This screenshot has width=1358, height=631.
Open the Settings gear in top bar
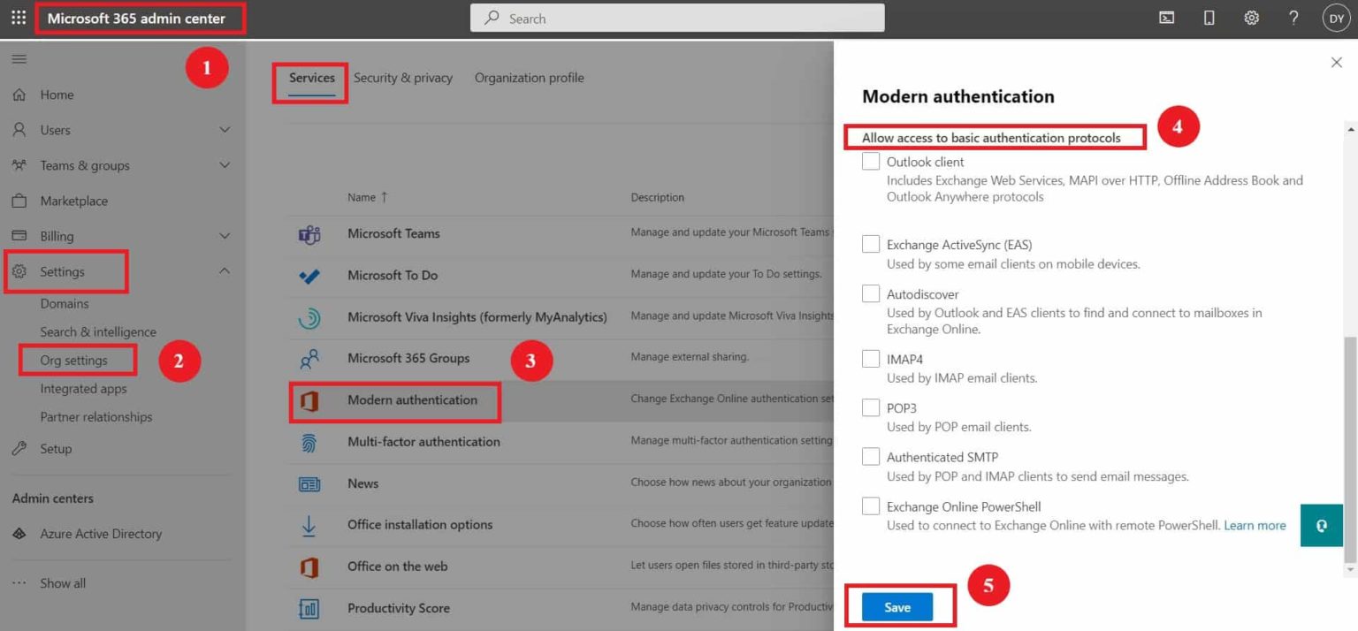point(1251,17)
